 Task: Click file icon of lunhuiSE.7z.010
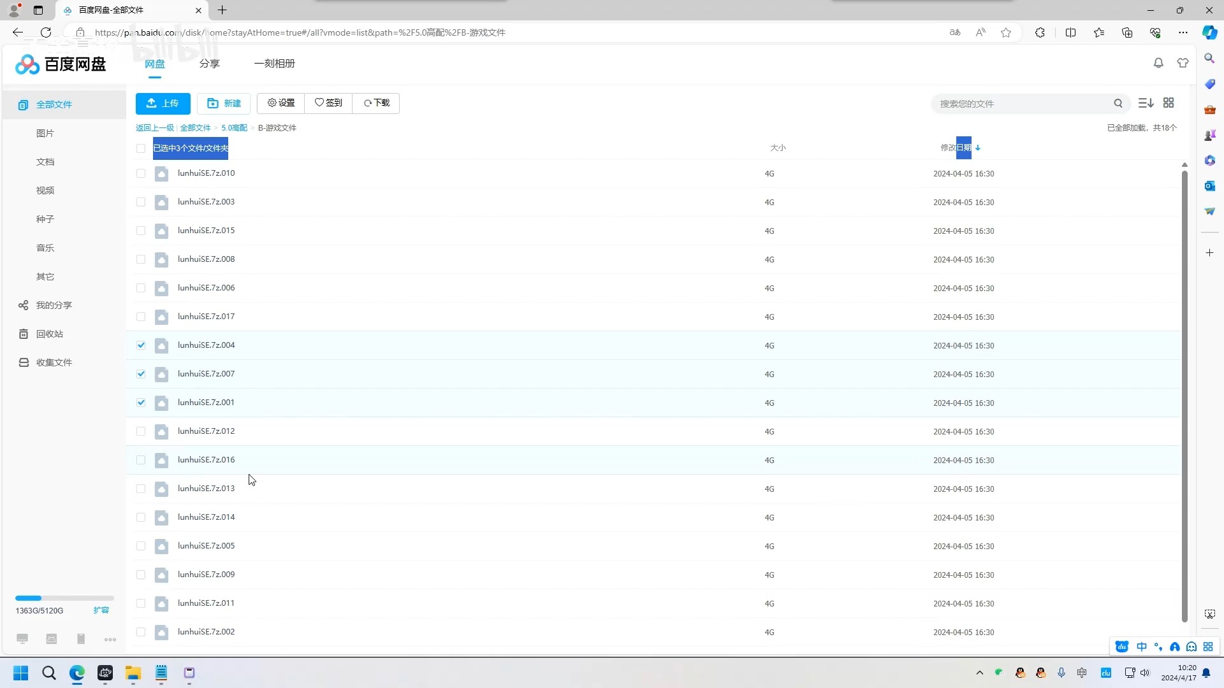pyautogui.click(x=161, y=173)
